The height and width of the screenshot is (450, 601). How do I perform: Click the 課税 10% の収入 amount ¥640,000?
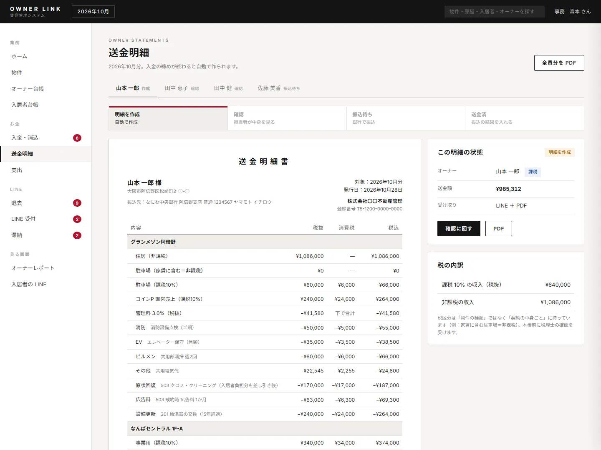coord(558,285)
